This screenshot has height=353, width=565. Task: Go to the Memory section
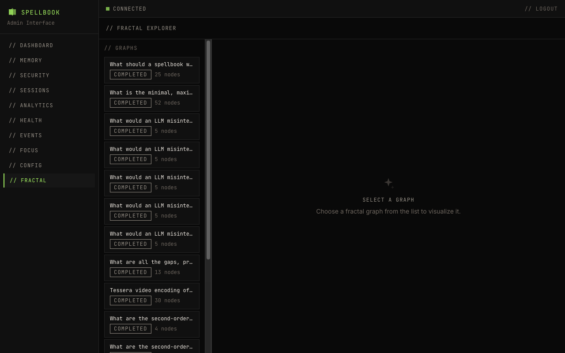[26, 60]
